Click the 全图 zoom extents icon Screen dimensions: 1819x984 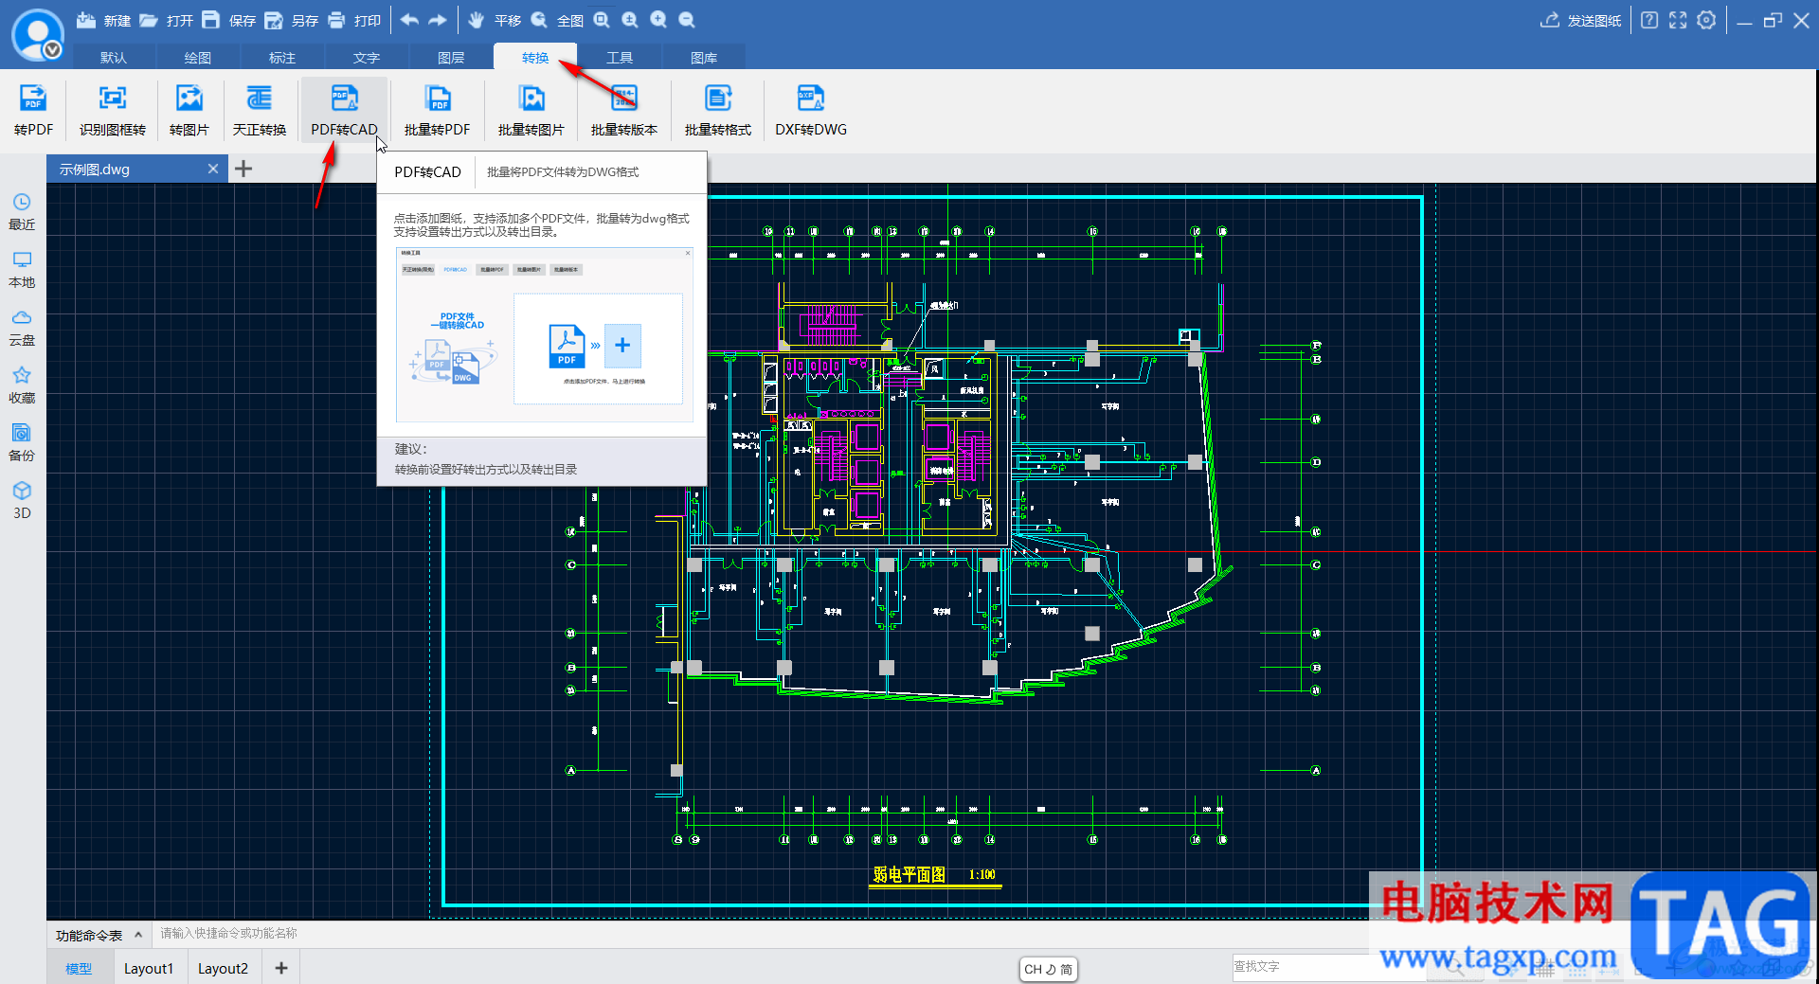[539, 20]
